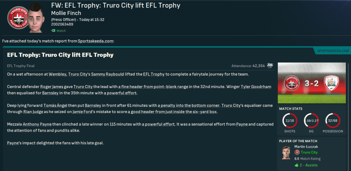Click the rainy weather icon beside attendance
This screenshot has width=351, height=171.
coord(270,65)
